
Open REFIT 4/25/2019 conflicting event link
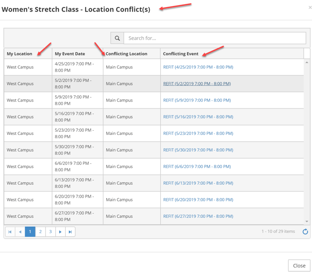198,67
